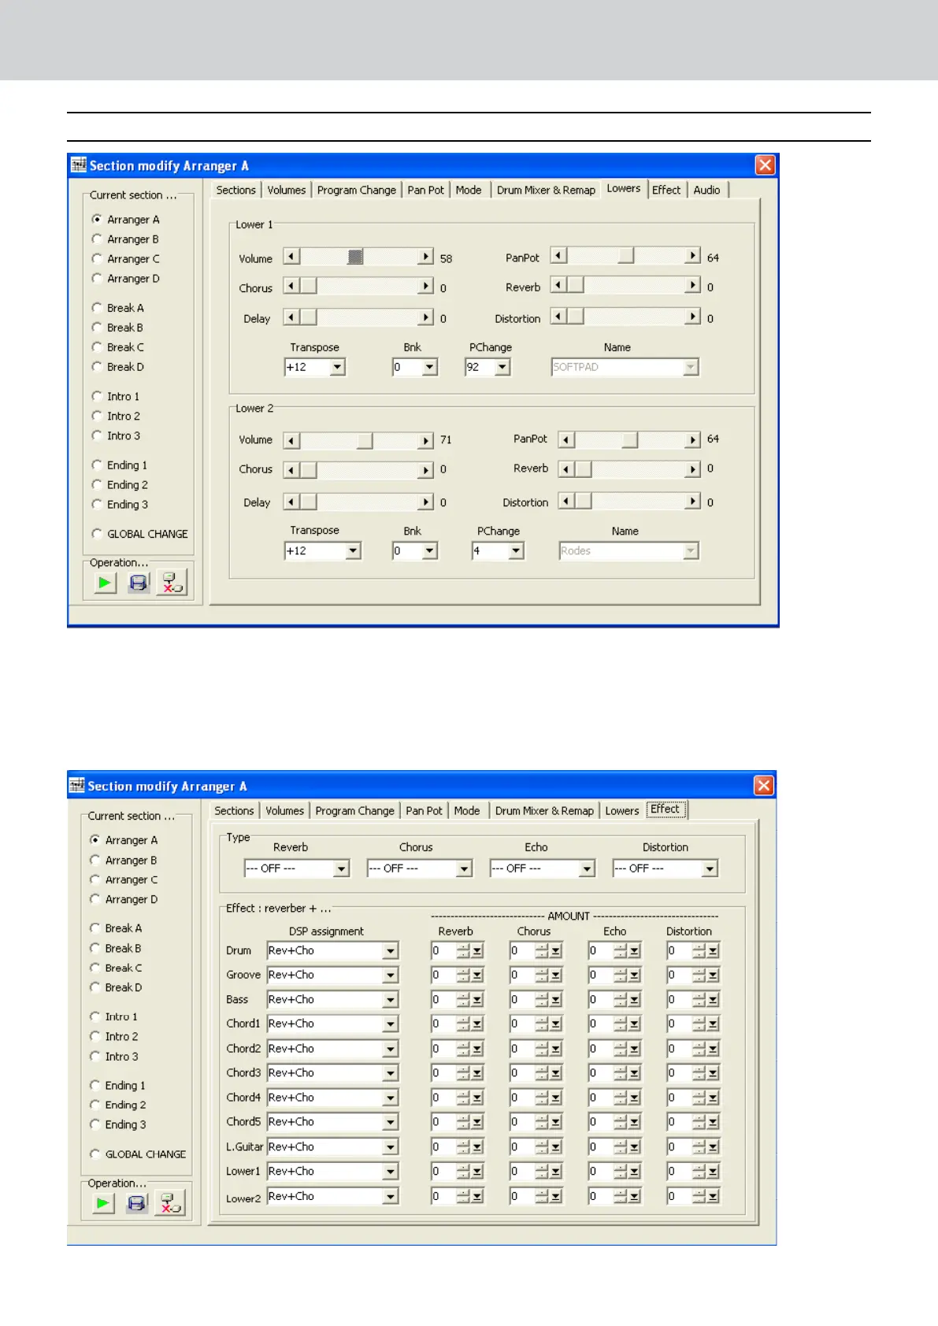Click Lower 1 Volume slider right arrow

point(425,257)
